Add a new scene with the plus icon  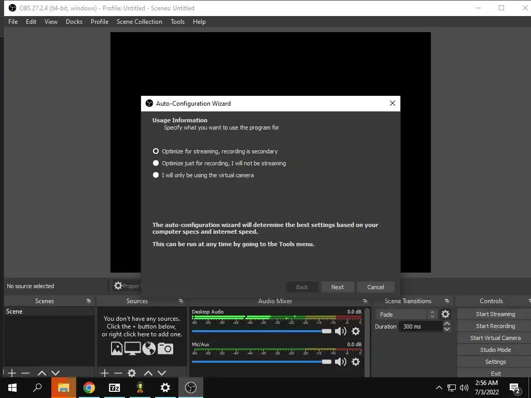(12, 373)
